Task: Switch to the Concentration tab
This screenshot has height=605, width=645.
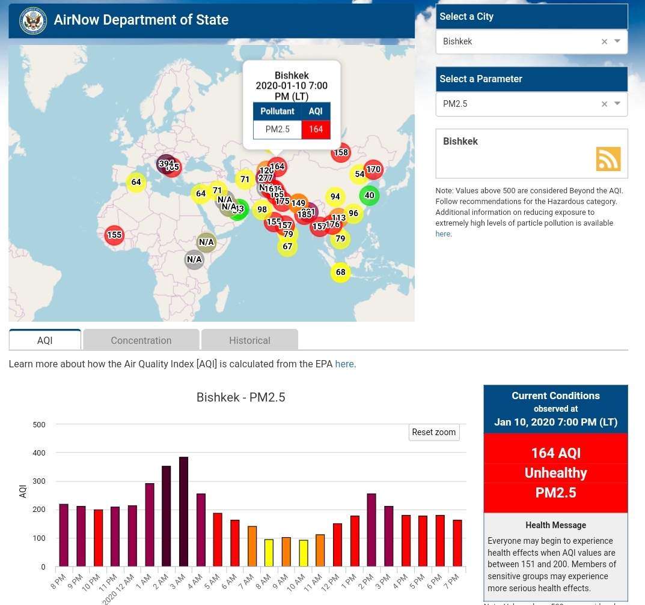Action: coord(141,340)
